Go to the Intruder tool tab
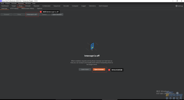The height and width of the screenshot is (100, 184). click(28, 6)
